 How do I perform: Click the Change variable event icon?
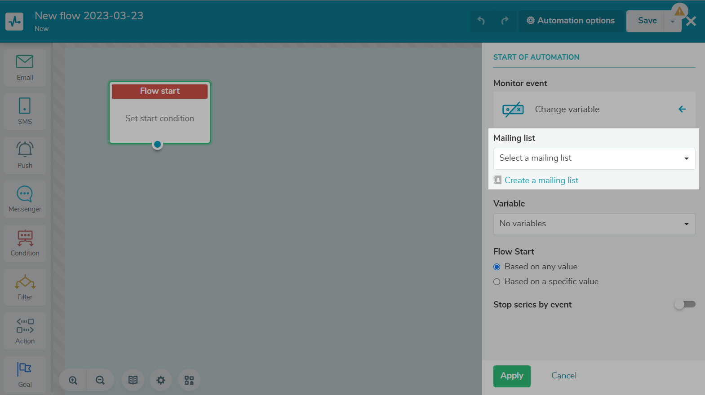(x=513, y=109)
